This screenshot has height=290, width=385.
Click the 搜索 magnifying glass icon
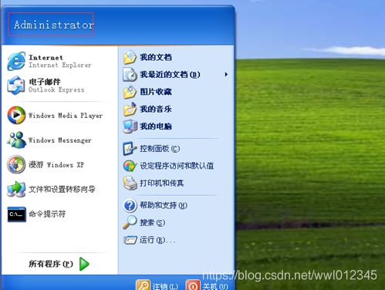pos(130,222)
